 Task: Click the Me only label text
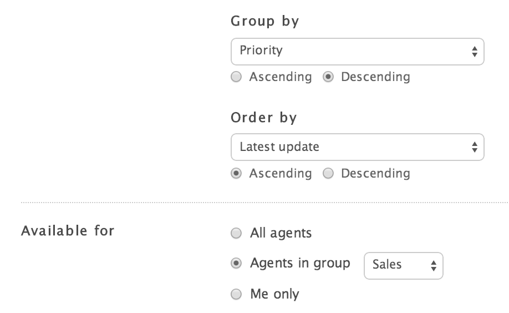(274, 294)
